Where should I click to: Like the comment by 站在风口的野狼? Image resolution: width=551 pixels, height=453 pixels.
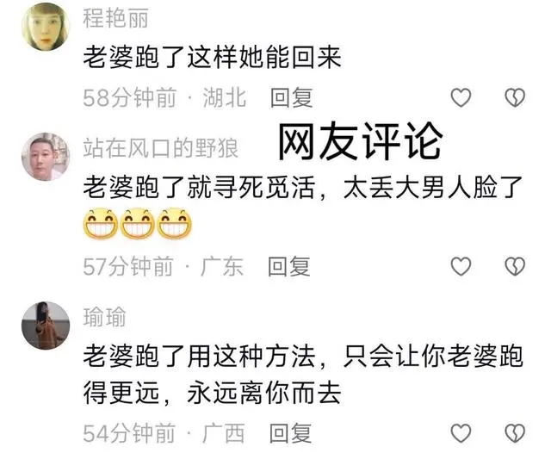click(x=461, y=266)
